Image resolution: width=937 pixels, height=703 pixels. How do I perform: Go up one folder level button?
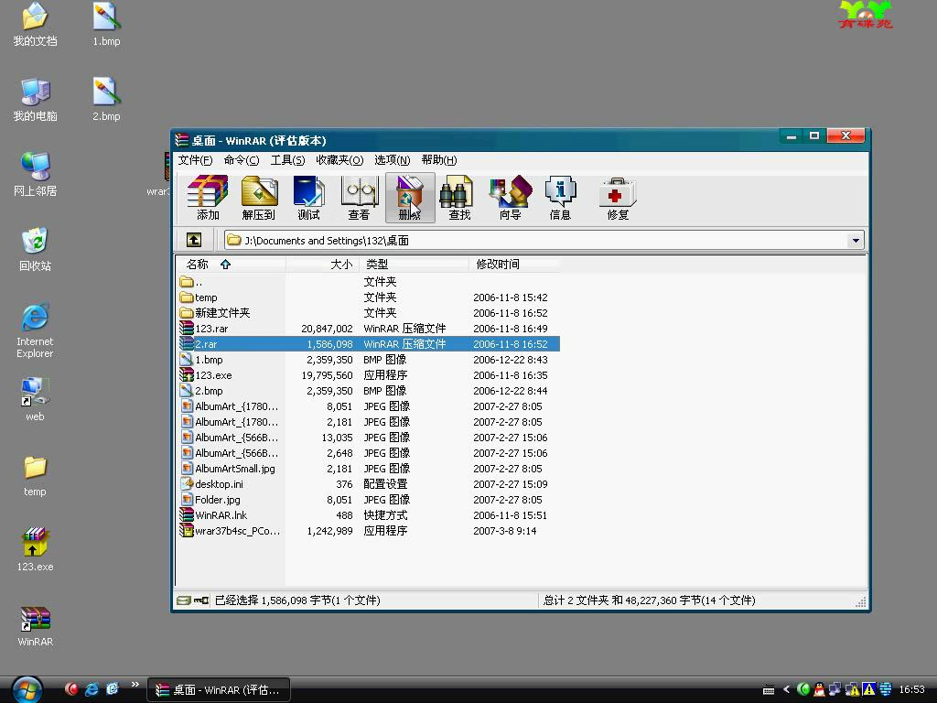(x=194, y=241)
